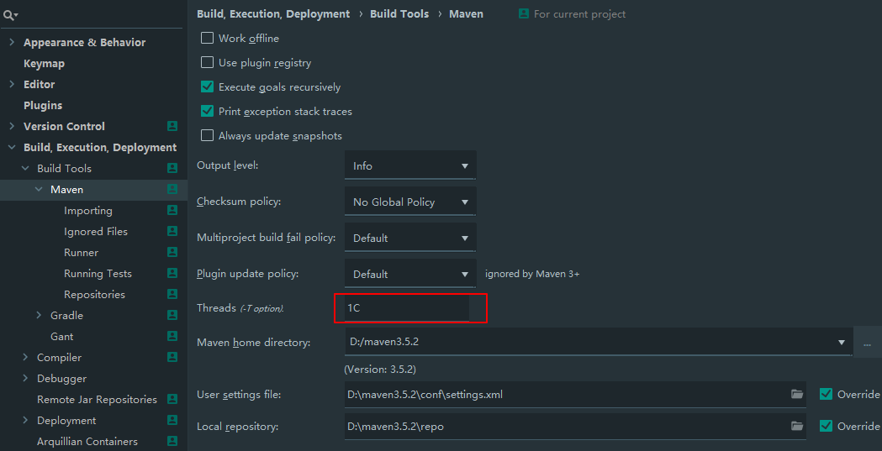The image size is (882, 451).
Task: Open the Keymap settings page
Action: (44, 63)
